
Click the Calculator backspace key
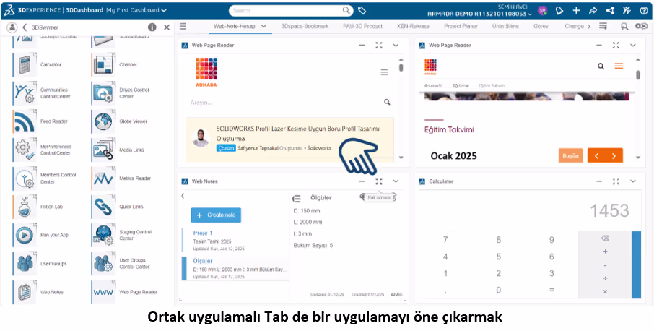[605, 238]
